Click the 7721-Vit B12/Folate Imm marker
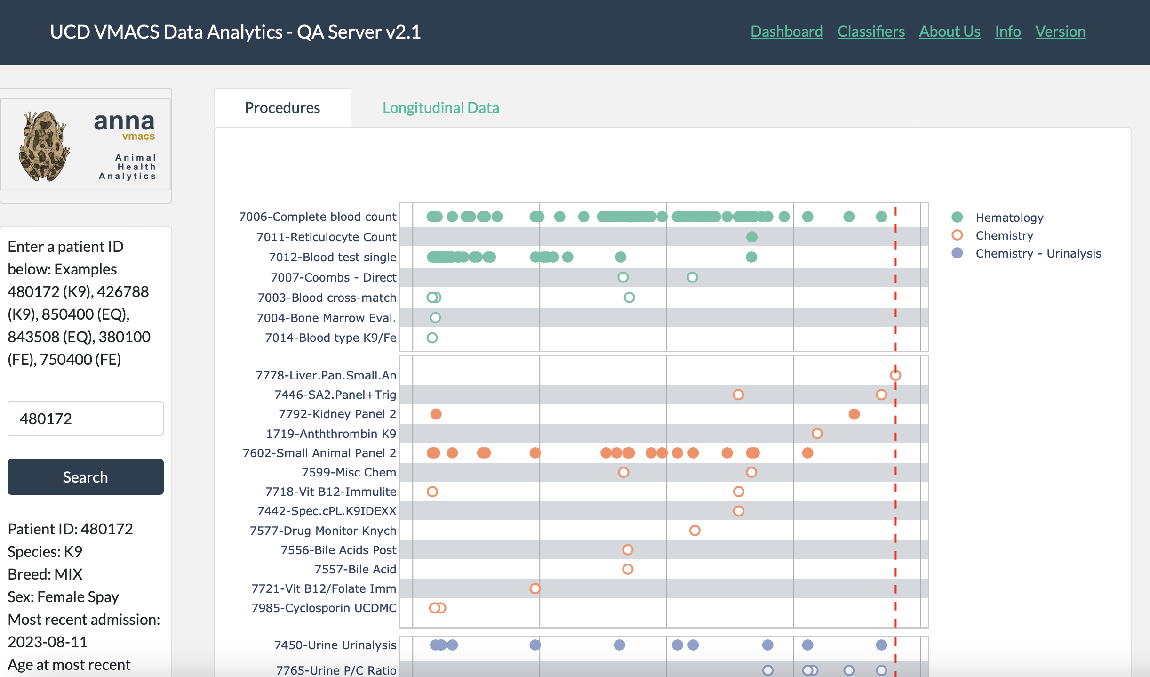This screenshot has width=1150, height=677. [x=535, y=588]
